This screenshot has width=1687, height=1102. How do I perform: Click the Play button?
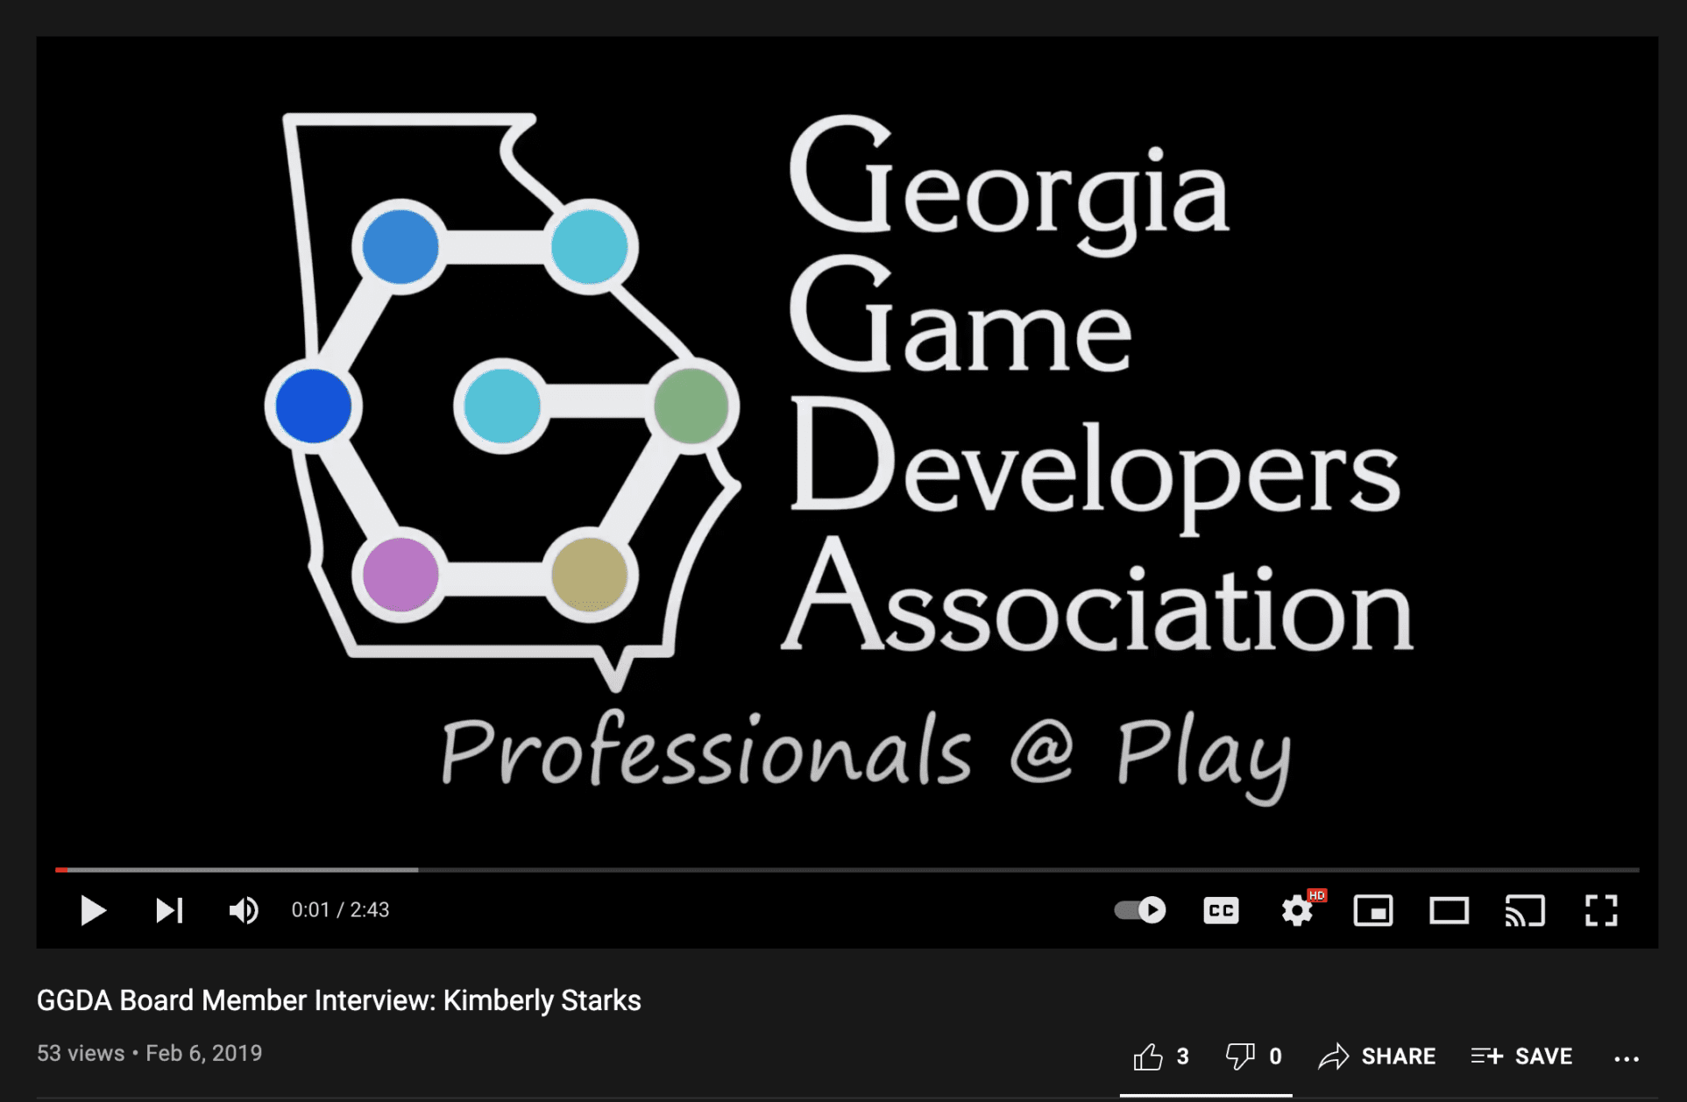pos(92,910)
